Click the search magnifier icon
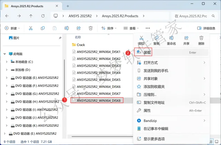This screenshot has width=221, height=145. [x=213, y=16]
